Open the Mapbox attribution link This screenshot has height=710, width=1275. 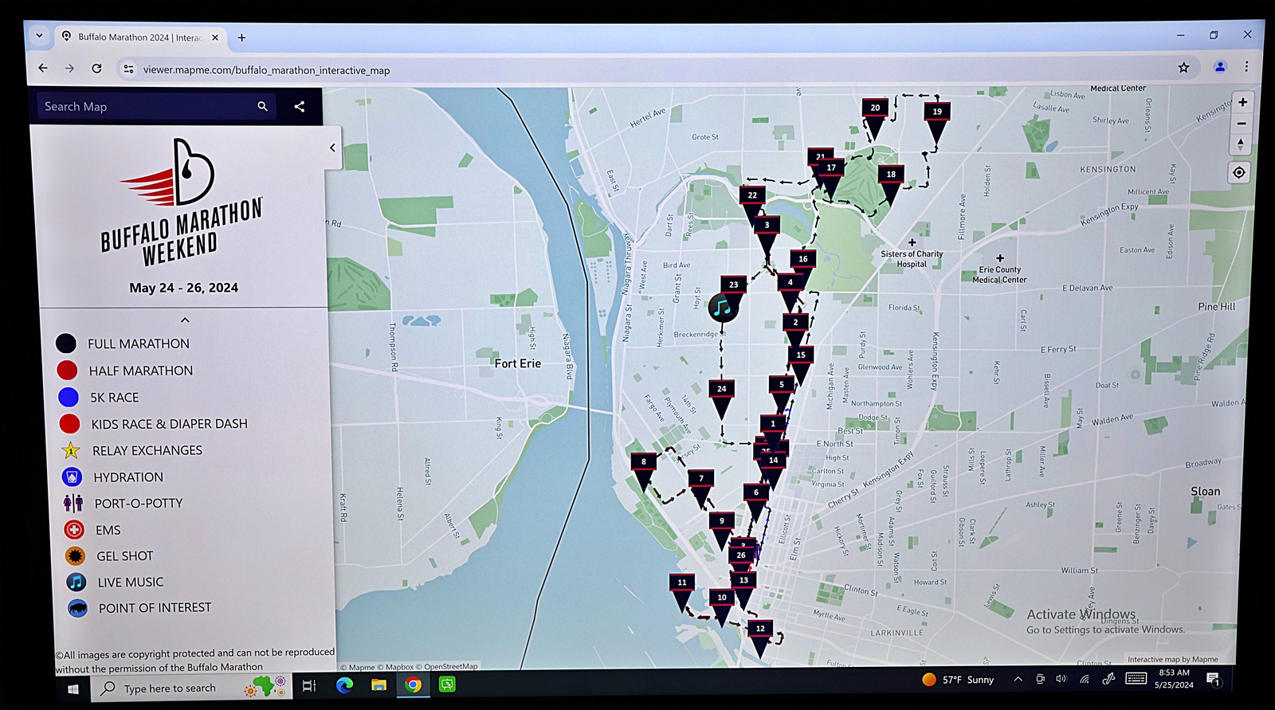[395, 667]
